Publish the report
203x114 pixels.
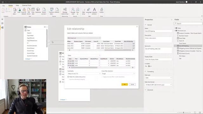pyautogui.click(x=101, y=10)
